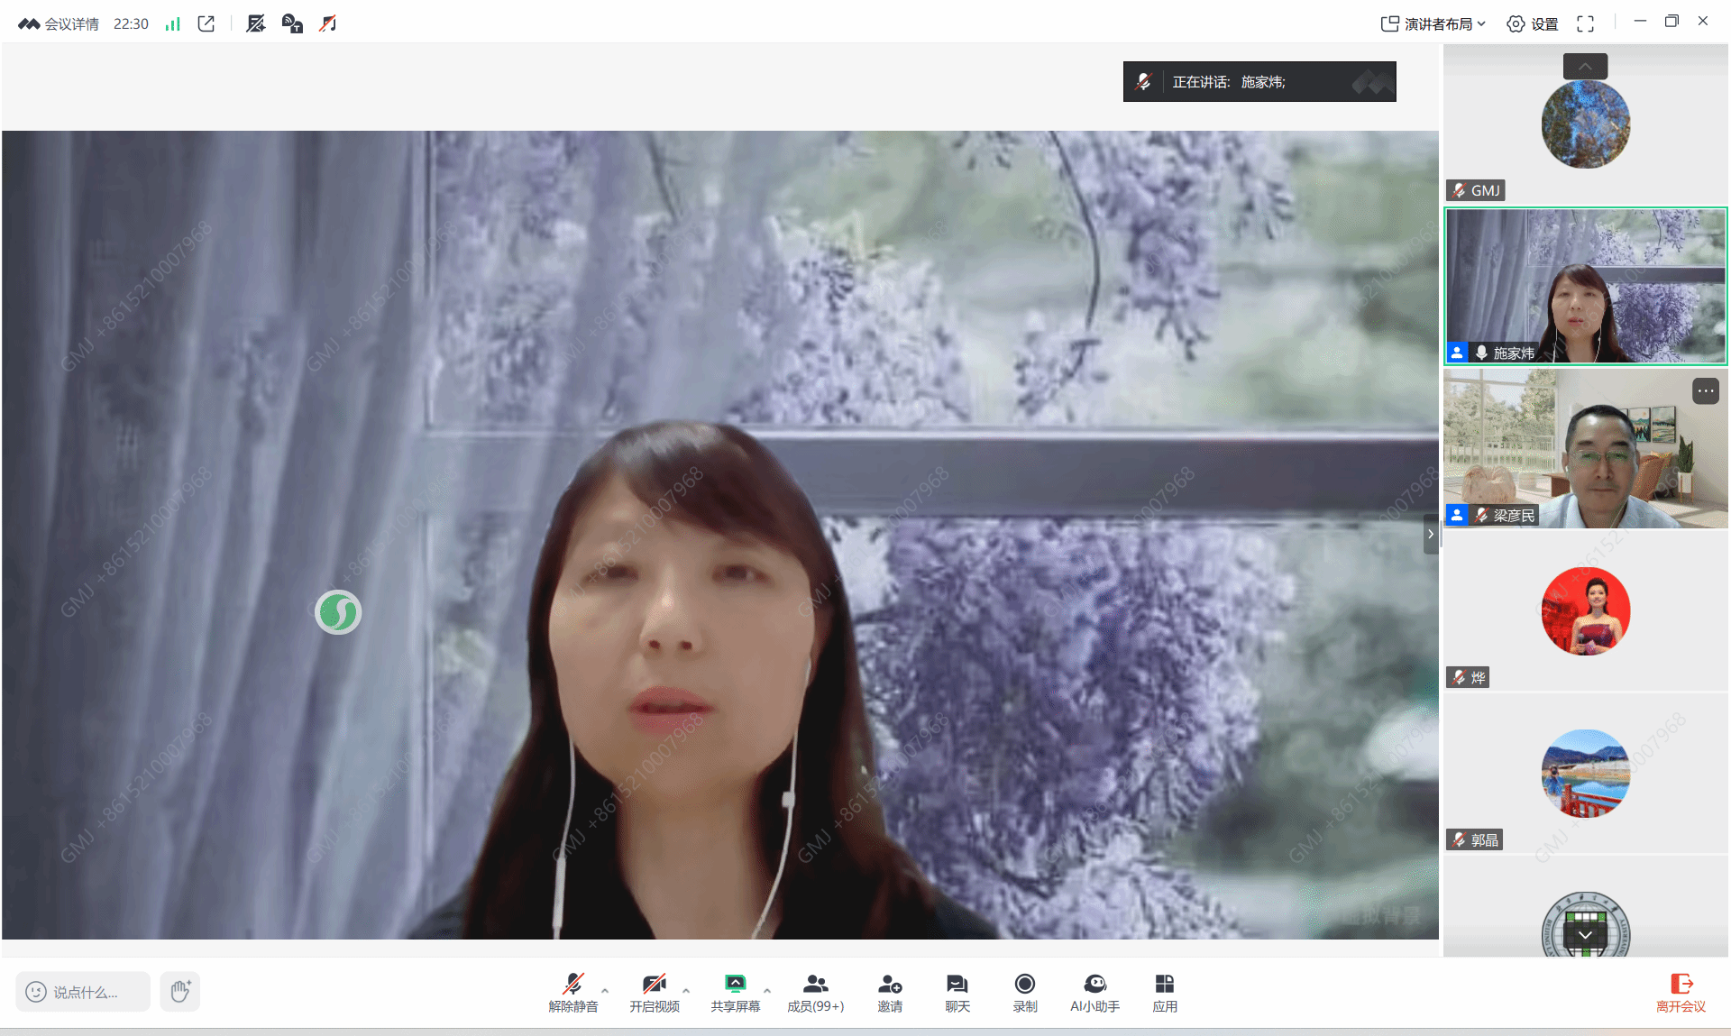Turn on camera with 开启视频
The height and width of the screenshot is (1036, 1731).
[x=654, y=992]
